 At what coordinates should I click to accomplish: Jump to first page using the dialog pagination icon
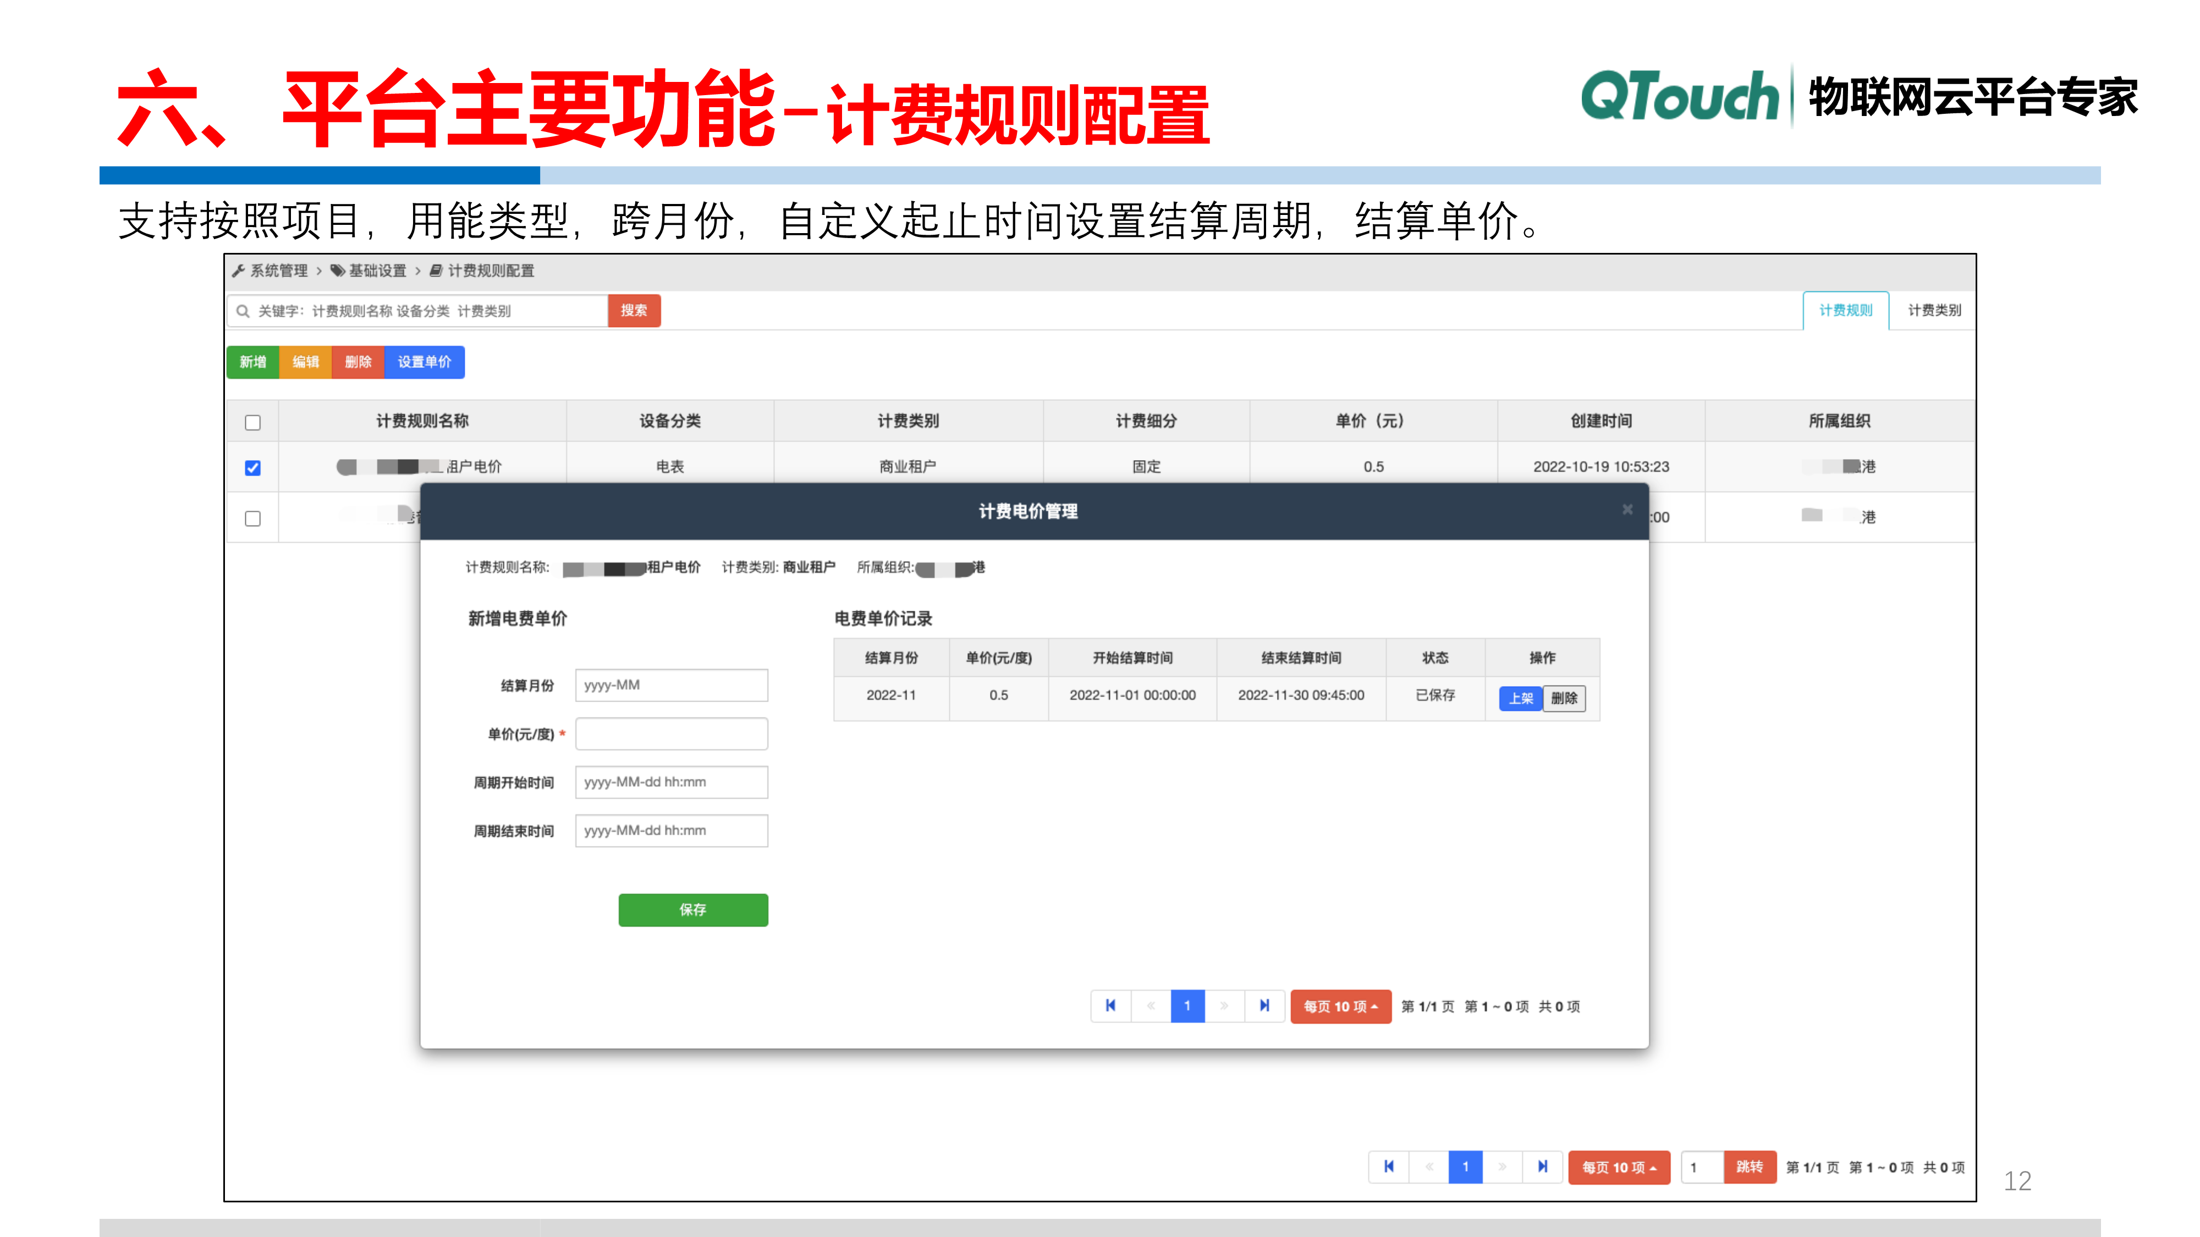click(1111, 1006)
